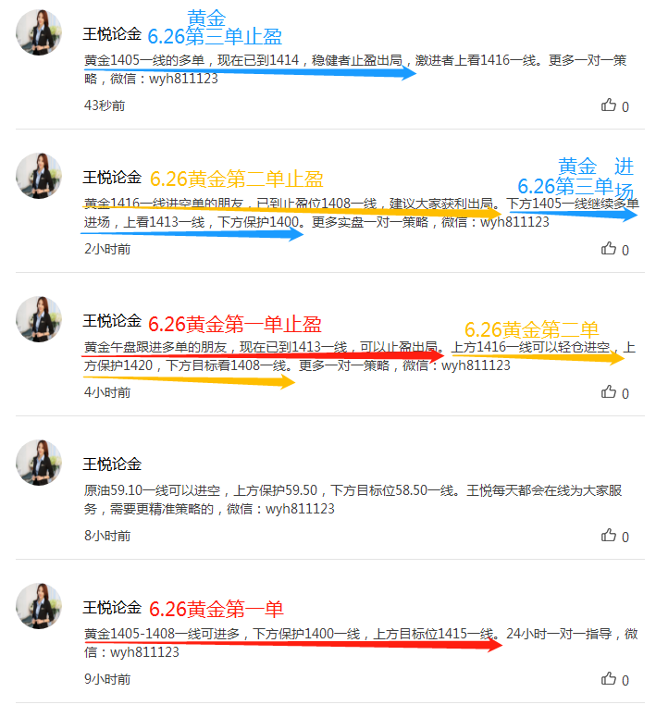Click avatar beside the 4小时前 post

[x=39, y=319]
